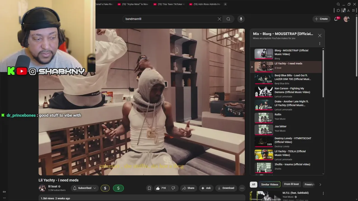Open the notifications bell

pyautogui.click(x=336, y=19)
